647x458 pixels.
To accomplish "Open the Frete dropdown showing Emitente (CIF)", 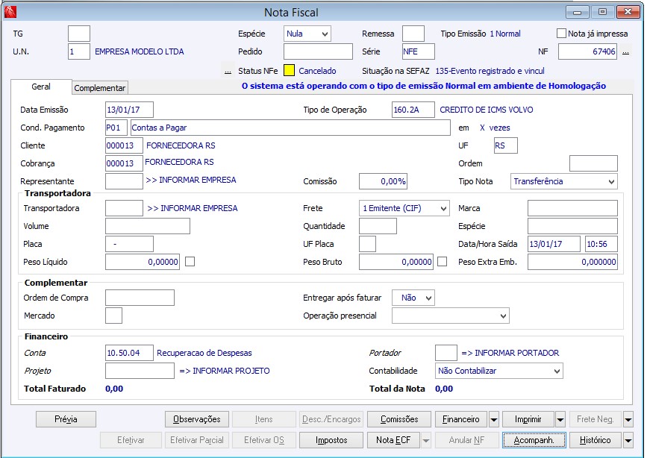I will 443,208.
